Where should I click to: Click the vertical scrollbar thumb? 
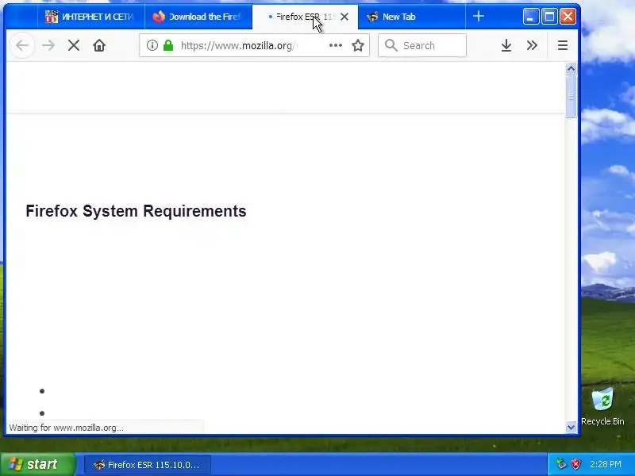(571, 96)
